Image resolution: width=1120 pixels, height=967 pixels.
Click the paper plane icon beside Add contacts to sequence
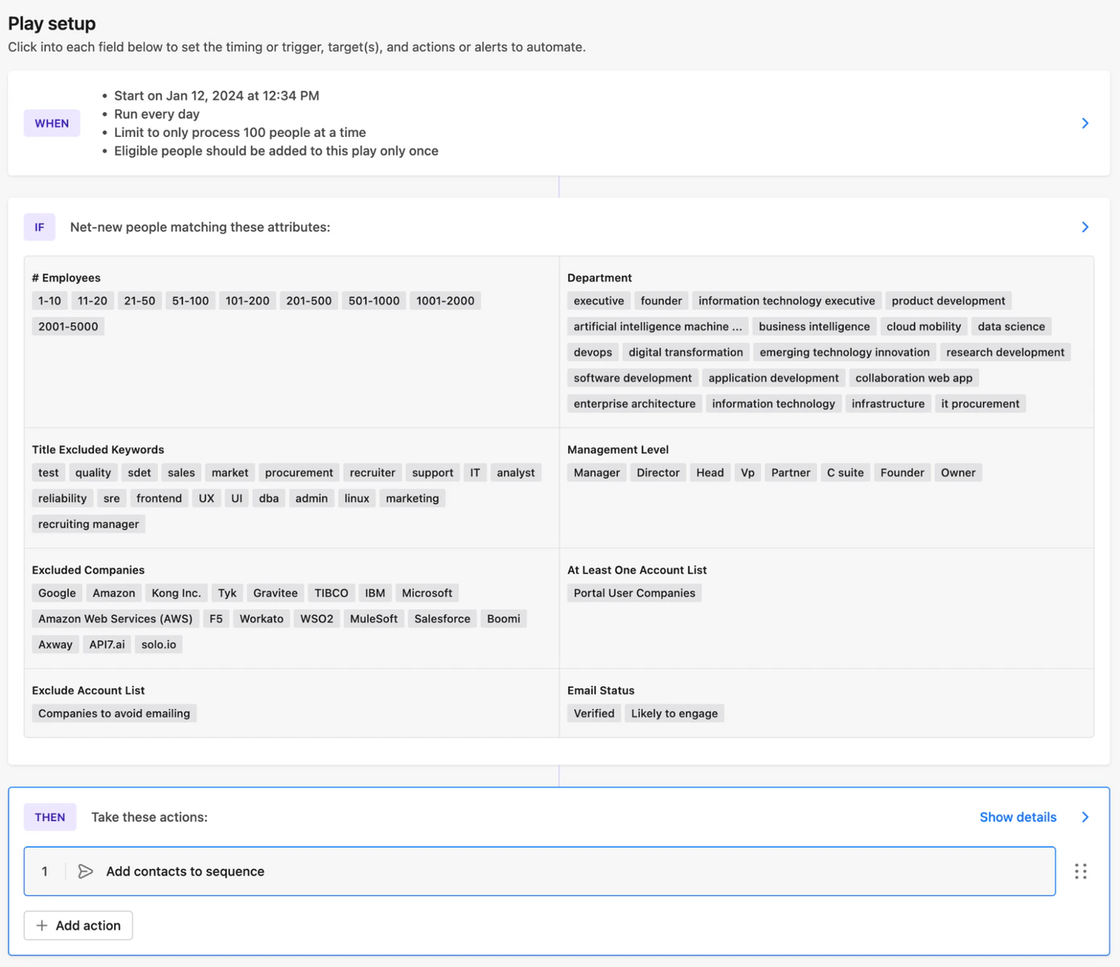[x=85, y=871]
